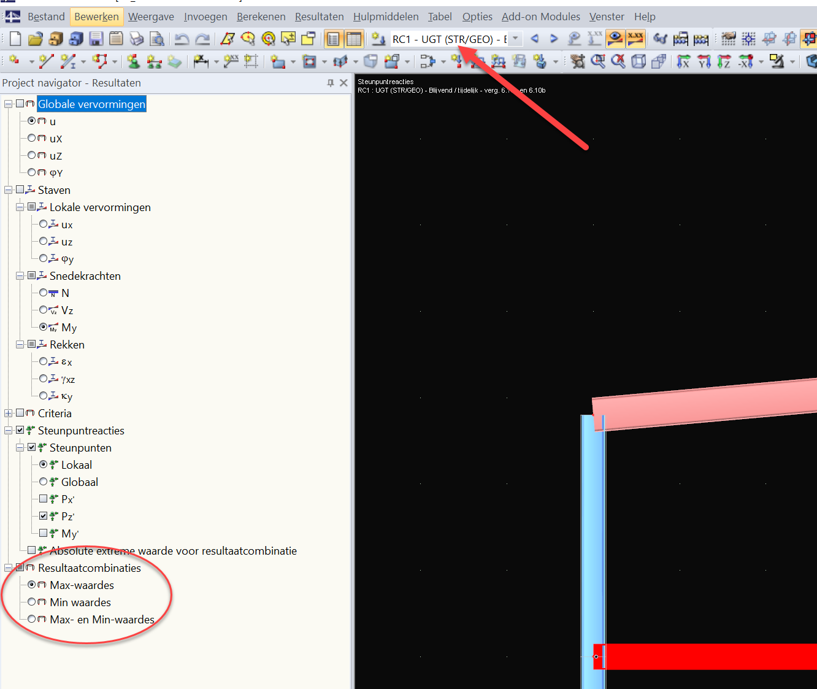
Task: Go to previous load case arrow
Action: click(535, 39)
